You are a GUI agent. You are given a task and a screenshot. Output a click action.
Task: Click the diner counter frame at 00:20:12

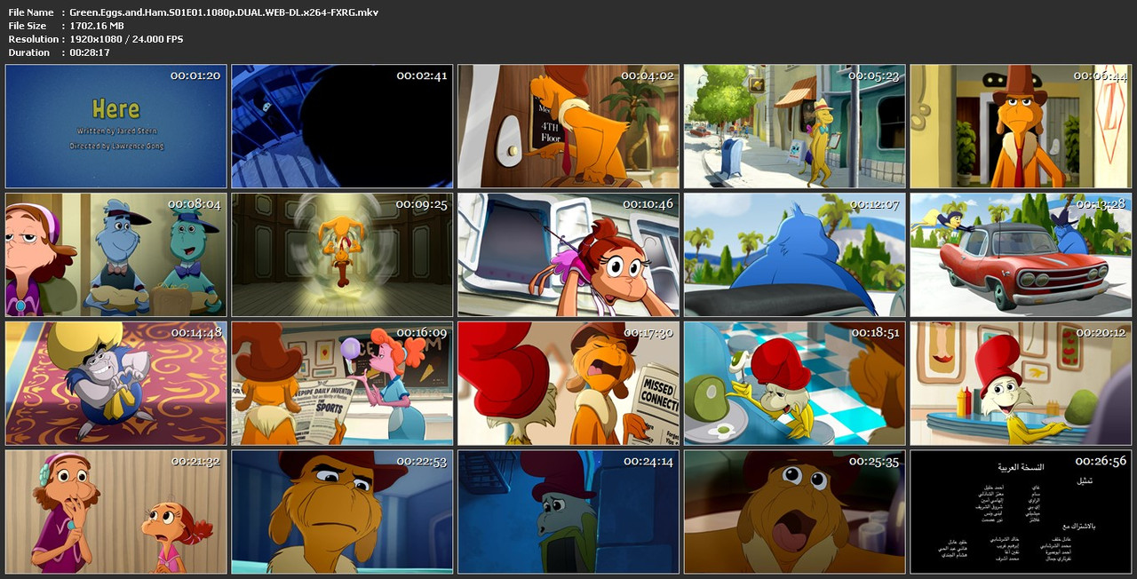pyautogui.click(x=1021, y=384)
